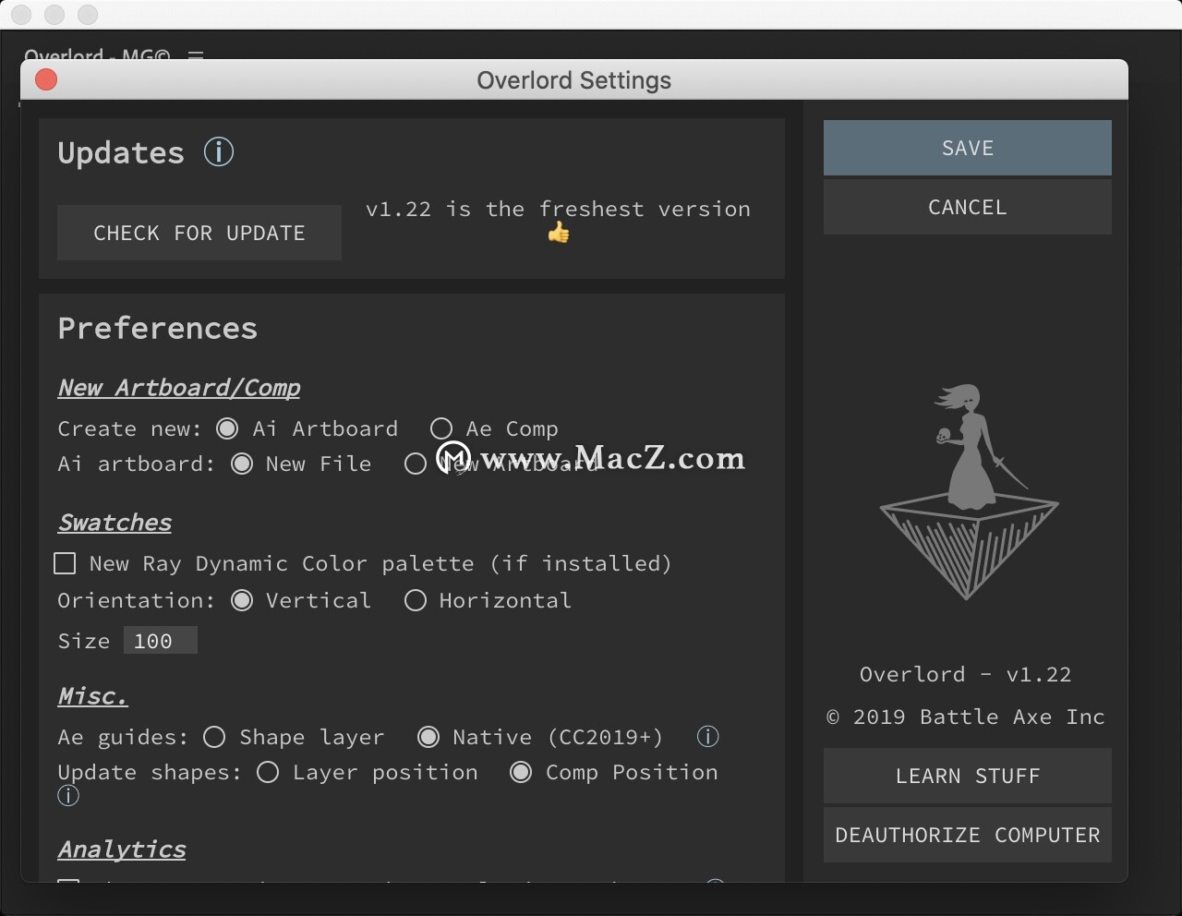Click CHECK FOR UPDATE button
Viewport: 1182px width, 916px height.
pos(199,233)
